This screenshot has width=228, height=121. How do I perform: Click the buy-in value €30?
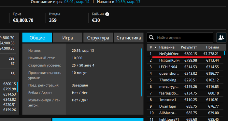point(96,20)
